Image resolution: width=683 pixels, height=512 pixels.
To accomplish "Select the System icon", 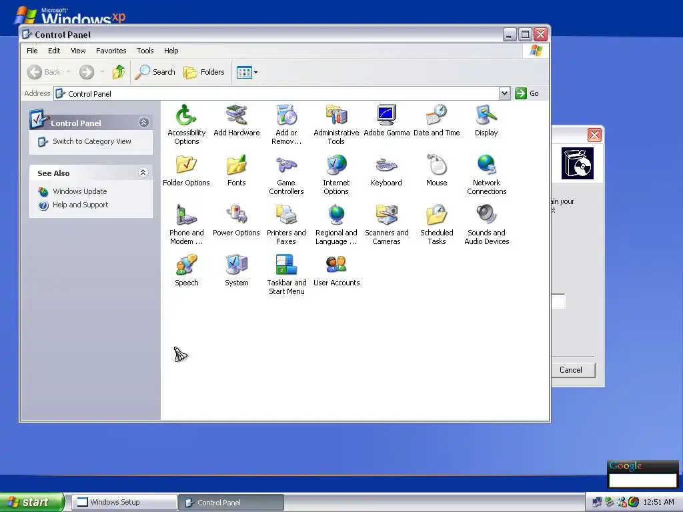I will [237, 265].
